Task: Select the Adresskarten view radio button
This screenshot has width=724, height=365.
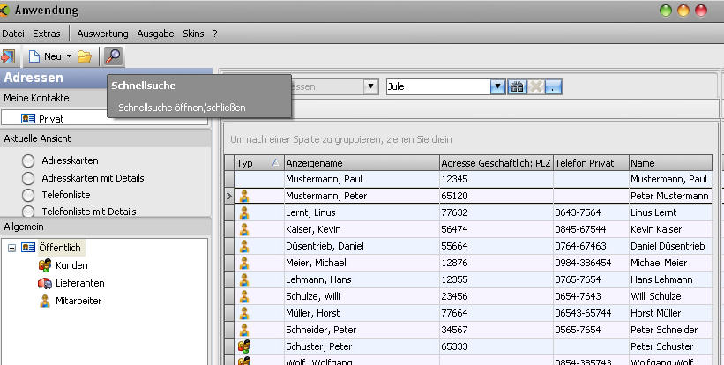Action: click(28, 160)
